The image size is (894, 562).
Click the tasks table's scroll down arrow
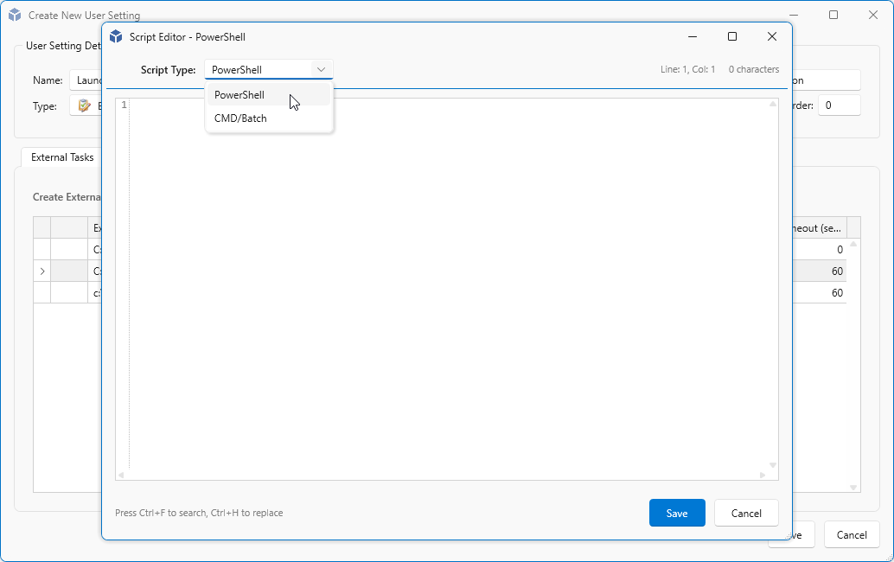point(853,488)
